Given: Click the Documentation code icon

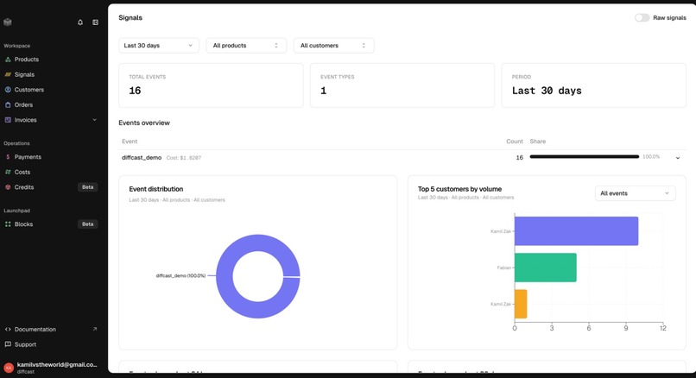Looking at the screenshot, I should [x=8, y=329].
